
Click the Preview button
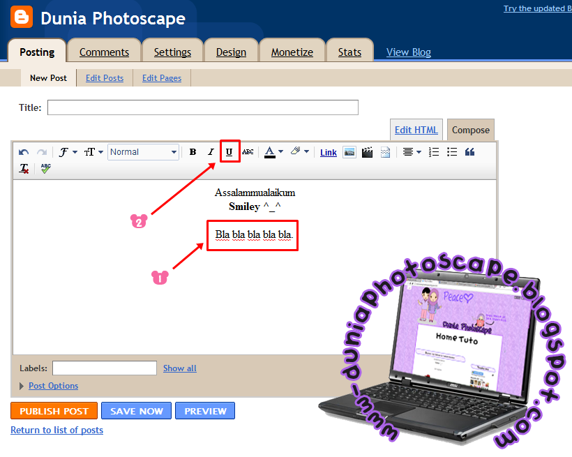[x=205, y=411]
